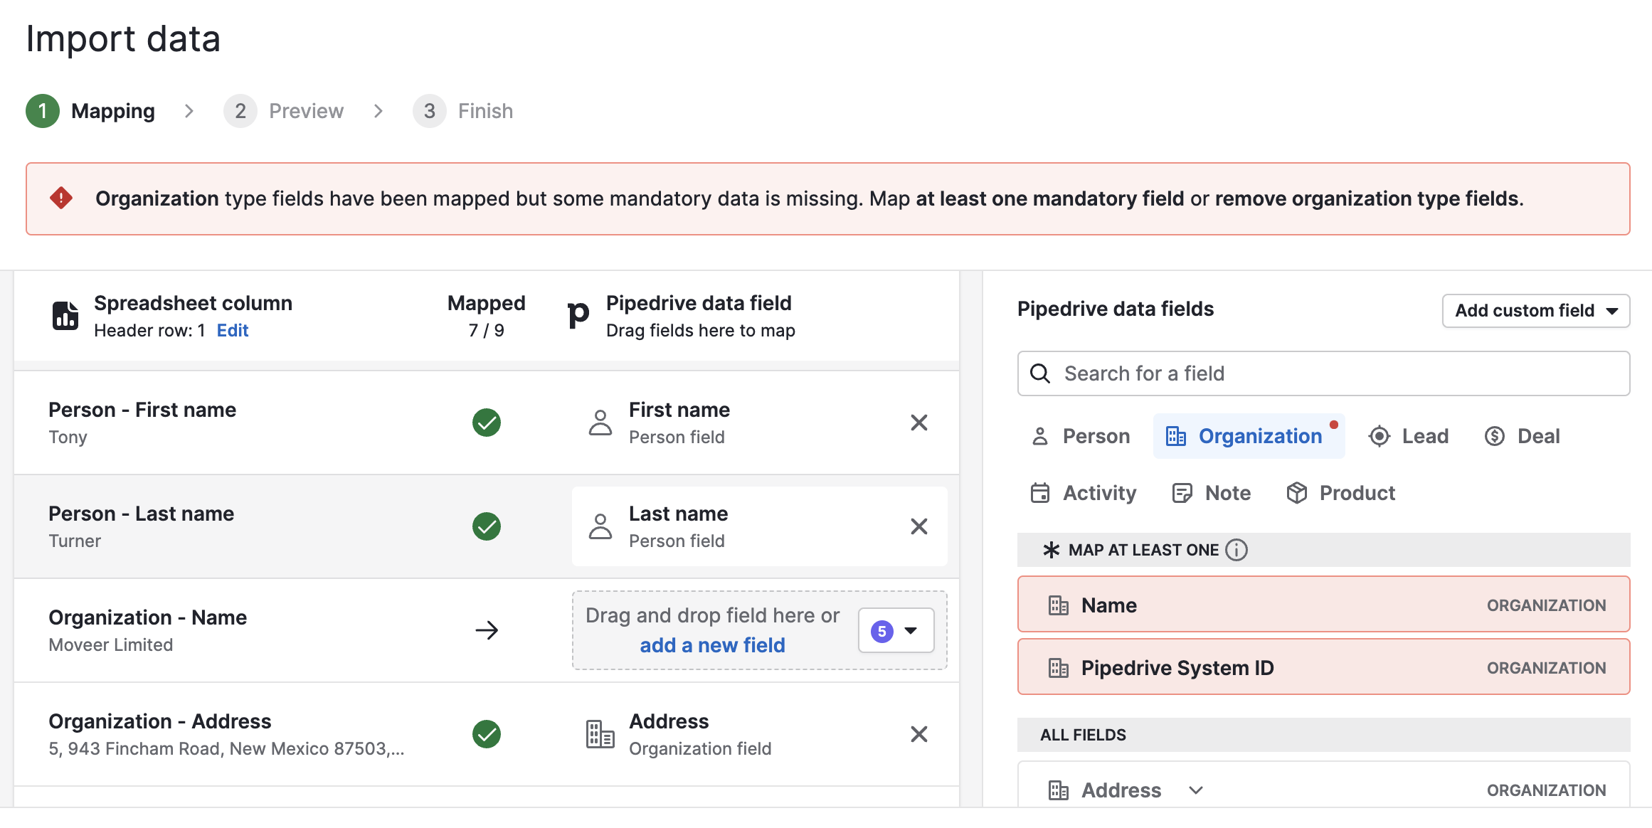1652x828 pixels.
Task: Click the info icon next to MAP AT LEAST ONE
Action: pos(1237,549)
